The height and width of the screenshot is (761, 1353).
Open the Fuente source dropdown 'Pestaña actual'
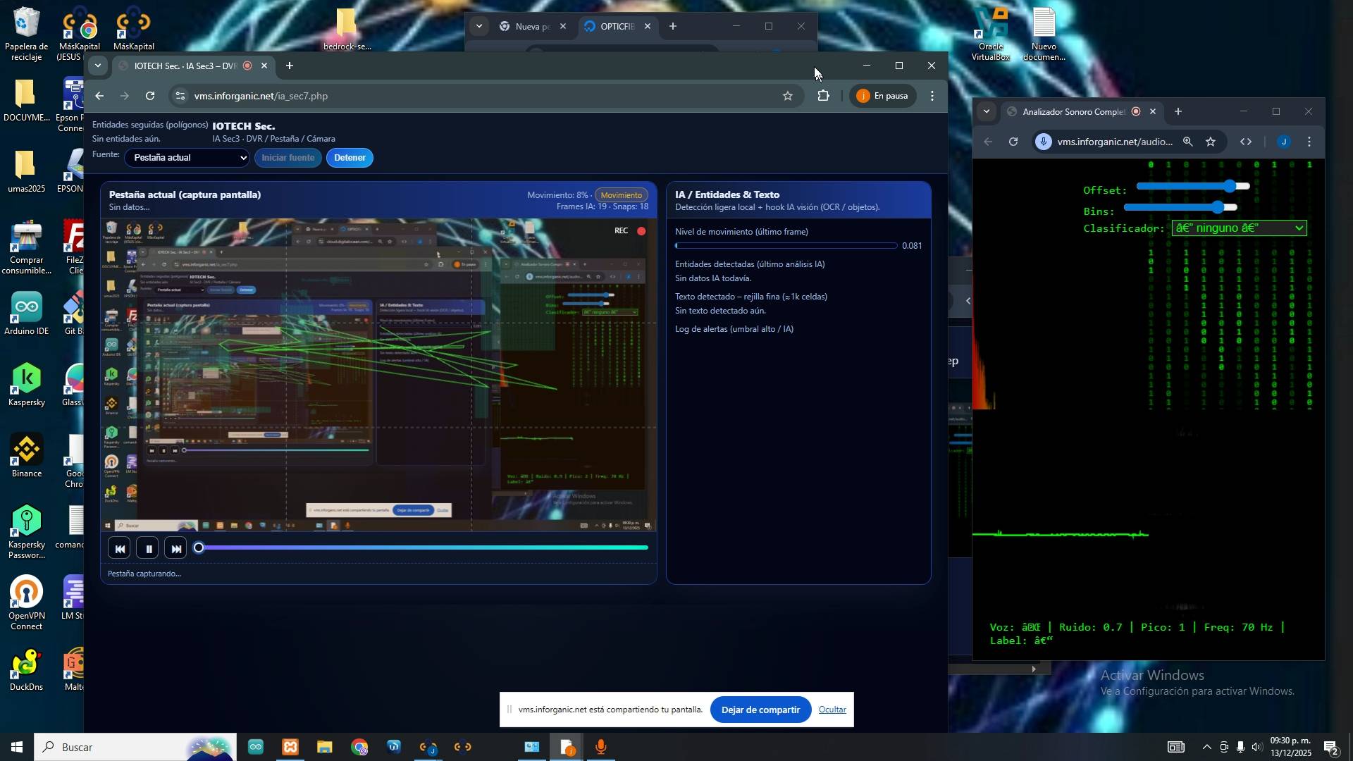click(x=187, y=158)
